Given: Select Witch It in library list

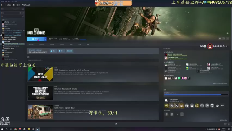Looking at the screenshot, I should (x=6, y=57).
